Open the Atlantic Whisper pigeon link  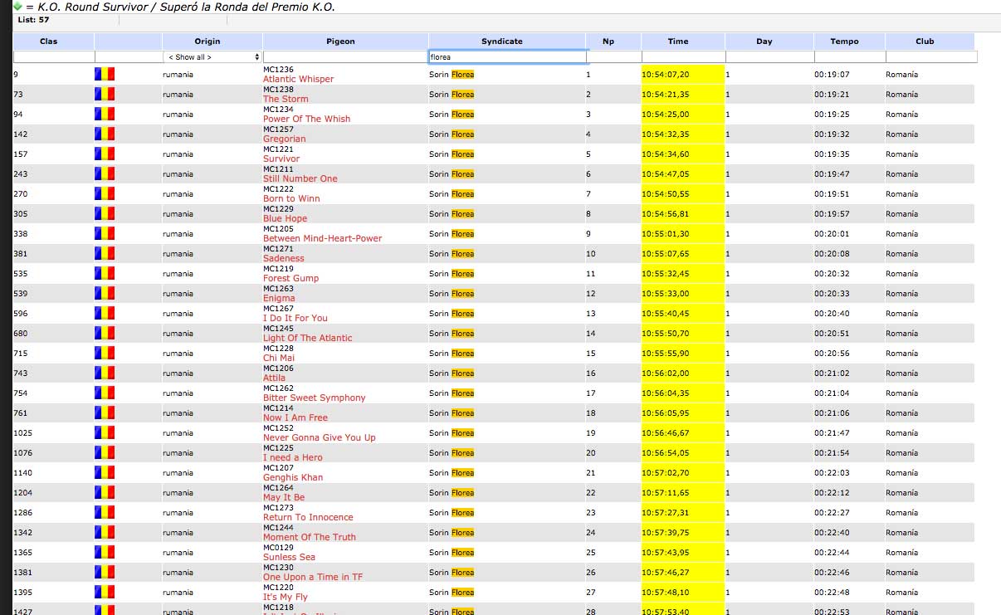coord(298,79)
